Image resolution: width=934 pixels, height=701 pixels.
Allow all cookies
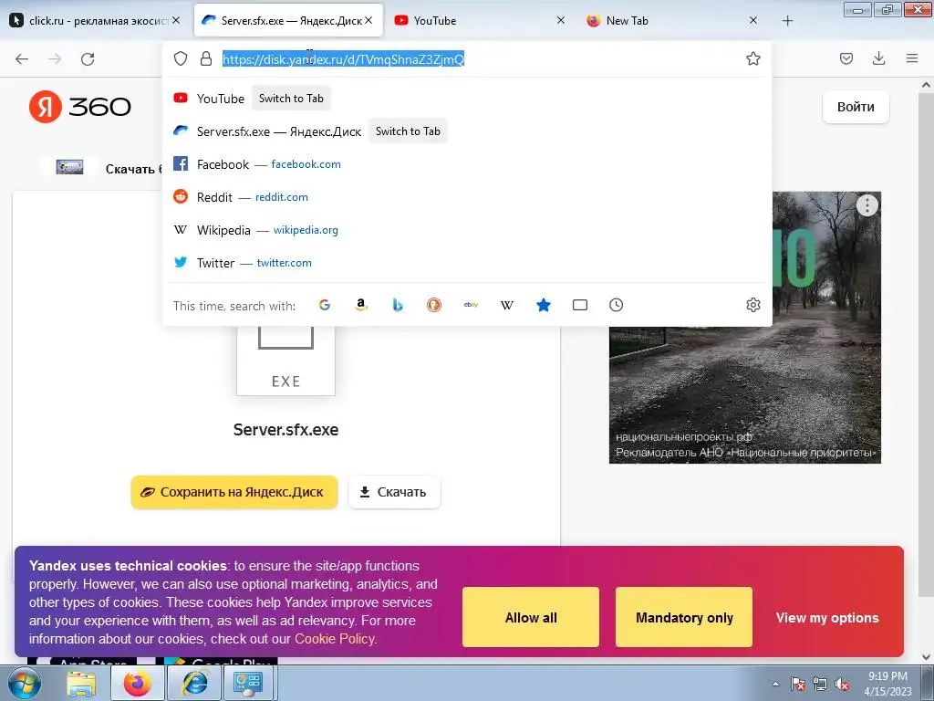tap(531, 618)
